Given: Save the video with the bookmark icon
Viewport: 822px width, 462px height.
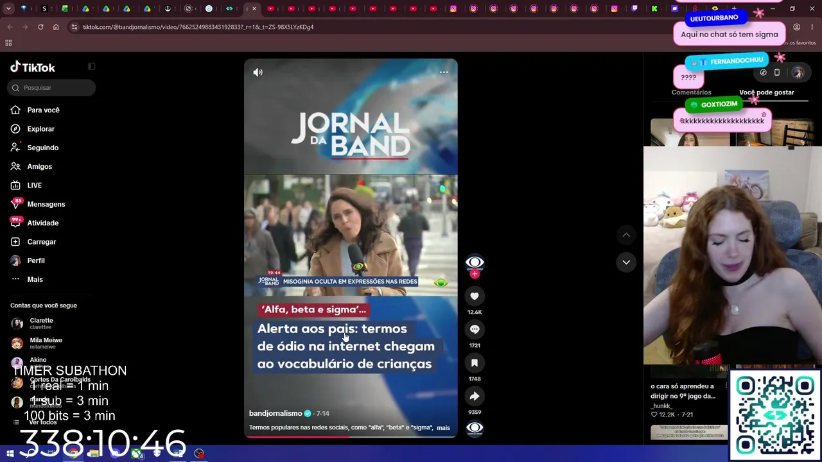Looking at the screenshot, I should pos(475,363).
